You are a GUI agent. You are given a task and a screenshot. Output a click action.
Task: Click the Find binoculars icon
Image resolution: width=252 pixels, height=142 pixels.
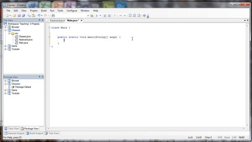pos(53,15)
